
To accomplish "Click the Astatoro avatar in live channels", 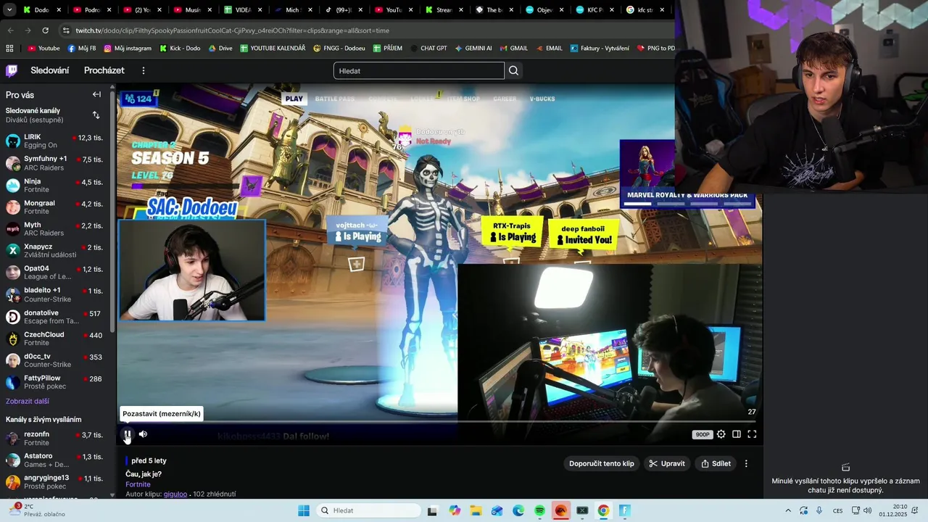I will point(13,460).
